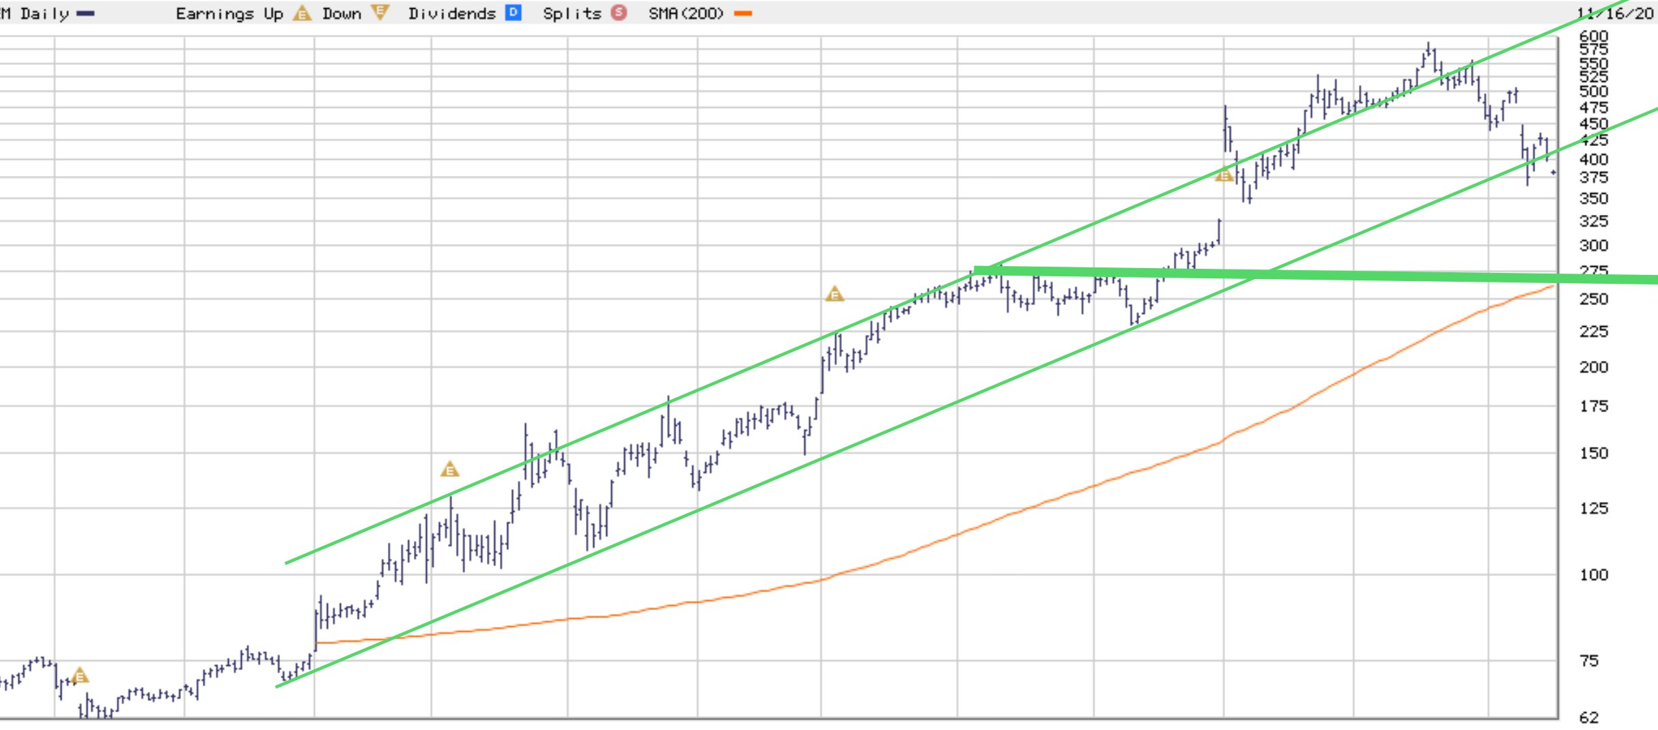Click the dark blue Daily legend swatch
1658x730 pixels.
(x=85, y=13)
